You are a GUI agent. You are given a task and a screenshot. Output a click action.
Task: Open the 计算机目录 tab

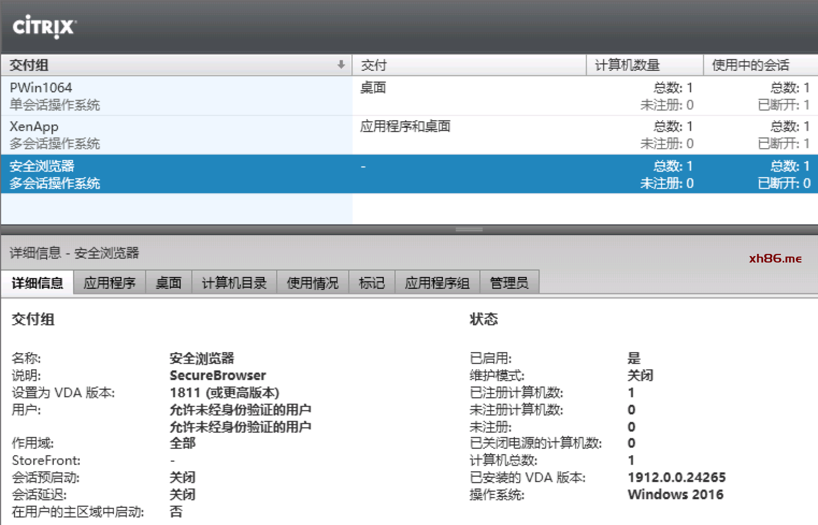[x=234, y=283]
